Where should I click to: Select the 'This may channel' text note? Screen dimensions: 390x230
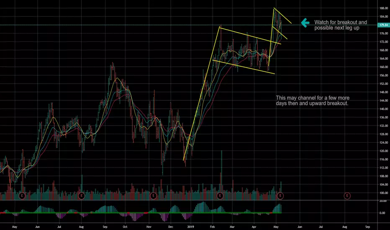313,101
